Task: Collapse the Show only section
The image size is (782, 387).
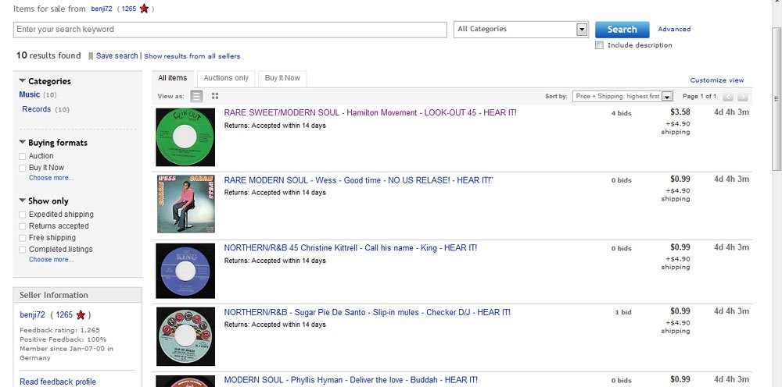Action: [23, 200]
